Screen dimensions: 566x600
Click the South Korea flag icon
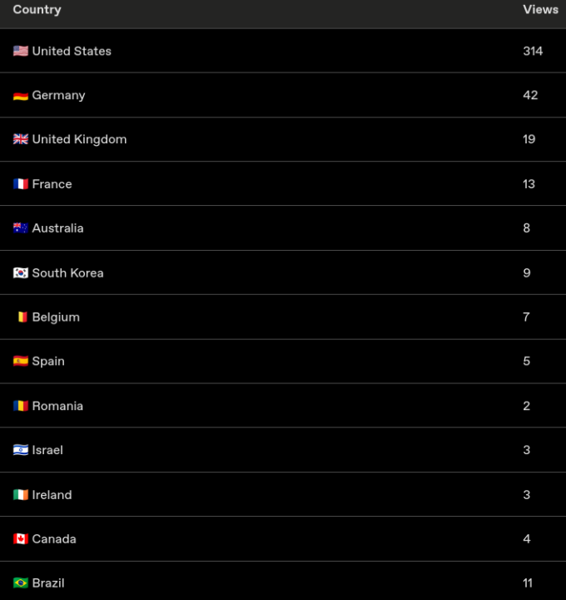(x=21, y=273)
